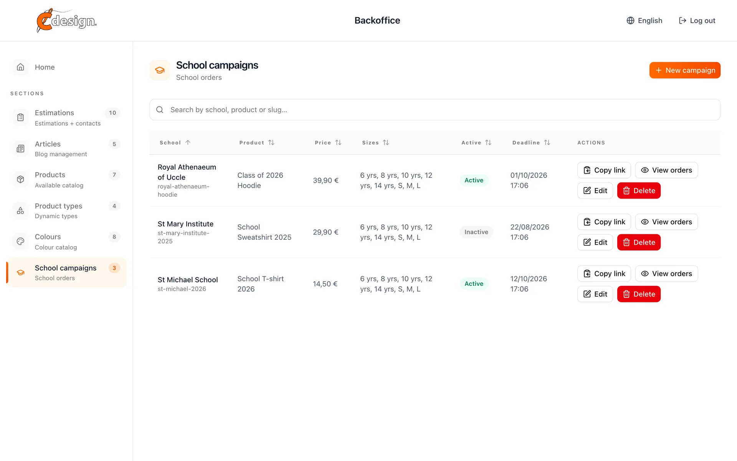View orders for St Michael School
The height and width of the screenshot is (461, 737).
[x=666, y=274]
